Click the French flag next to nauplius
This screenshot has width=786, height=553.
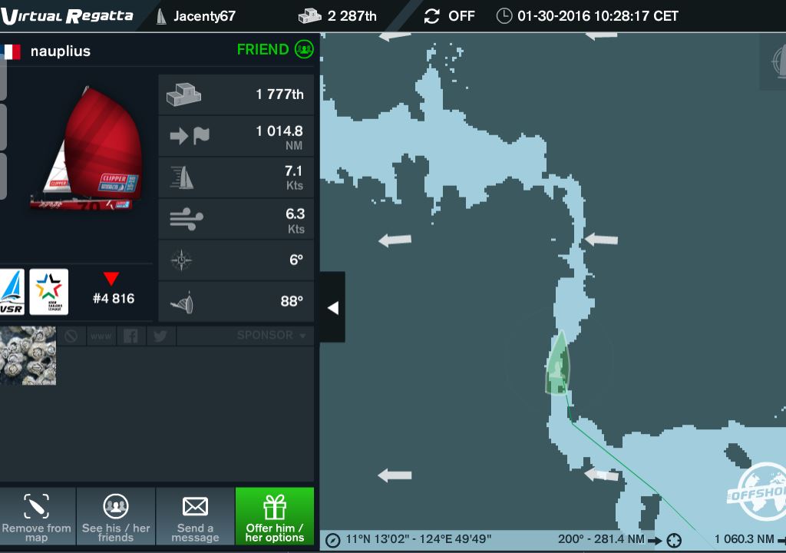click(x=11, y=51)
